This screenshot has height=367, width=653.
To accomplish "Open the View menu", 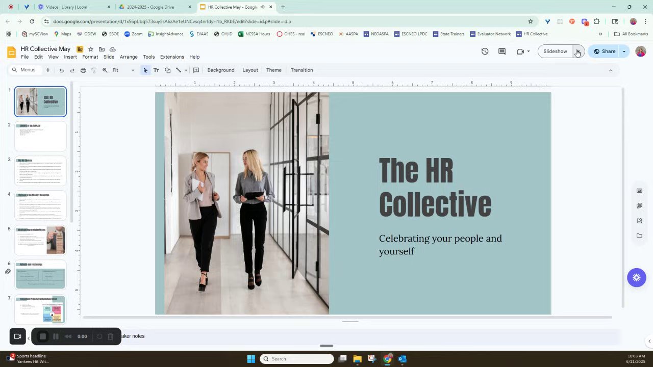I will [x=53, y=57].
